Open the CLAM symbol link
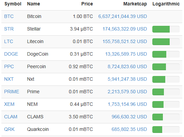This screenshot has height=137, width=184. click(11, 117)
